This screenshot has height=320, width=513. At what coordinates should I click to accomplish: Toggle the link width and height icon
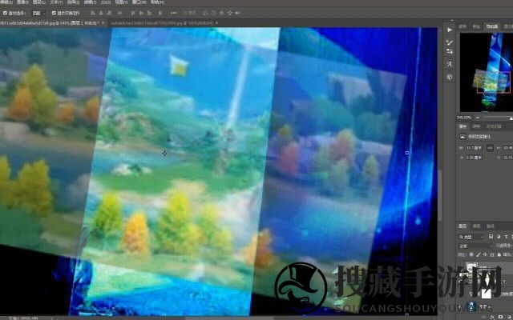pos(490,148)
